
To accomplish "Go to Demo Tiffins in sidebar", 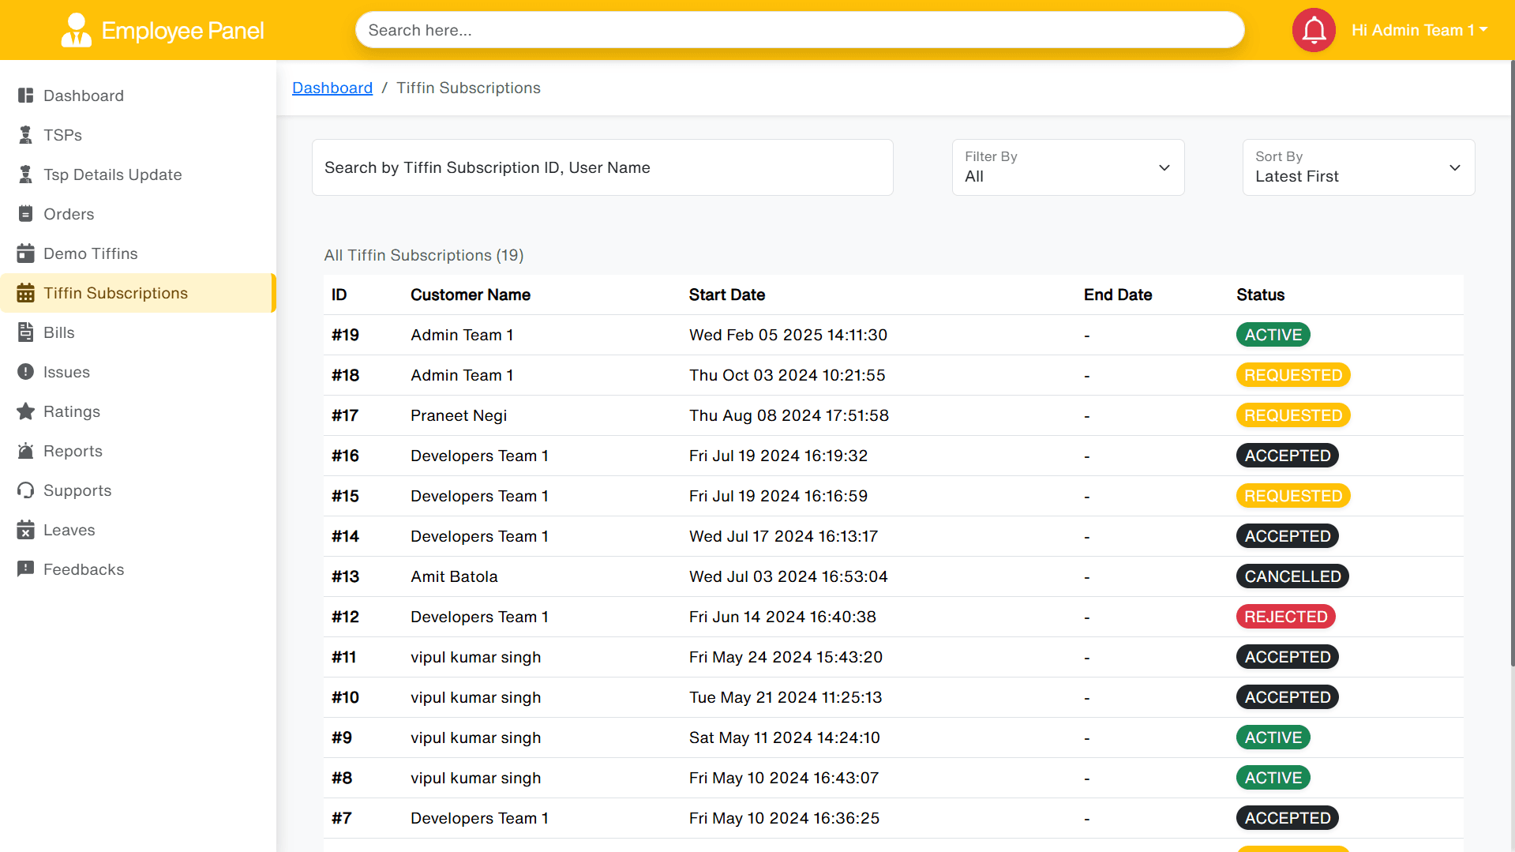I will point(91,253).
